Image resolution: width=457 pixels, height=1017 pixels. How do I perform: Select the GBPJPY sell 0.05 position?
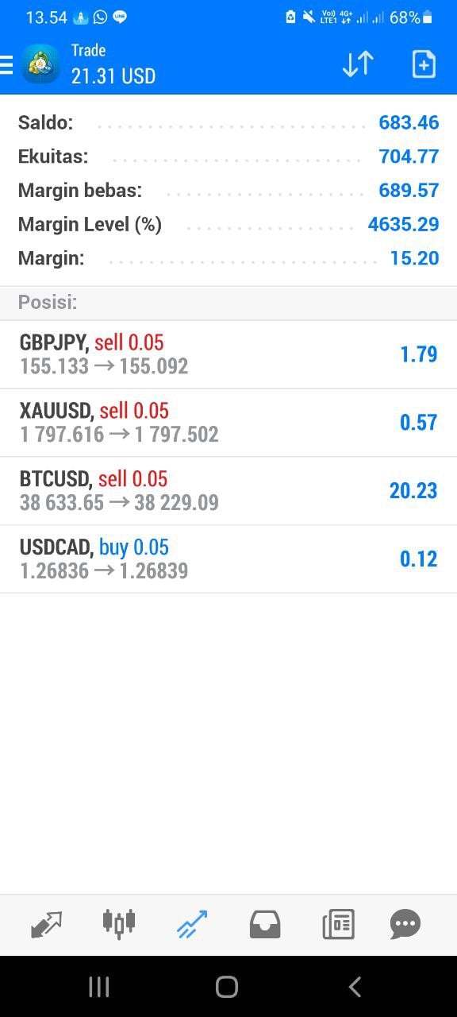(x=228, y=354)
